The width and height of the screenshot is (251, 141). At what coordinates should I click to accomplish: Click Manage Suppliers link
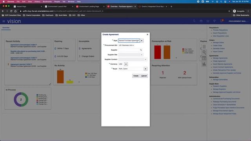coord(219,89)
